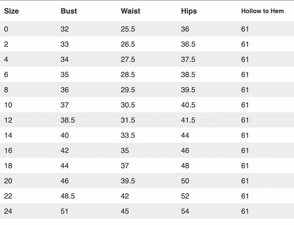Screen dimensions: 294x225
Task: Click bust value 48.5
Action: [68, 196]
